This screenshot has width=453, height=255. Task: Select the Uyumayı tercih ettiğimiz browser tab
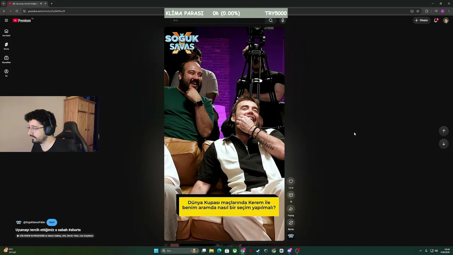pyautogui.click(x=28, y=4)
